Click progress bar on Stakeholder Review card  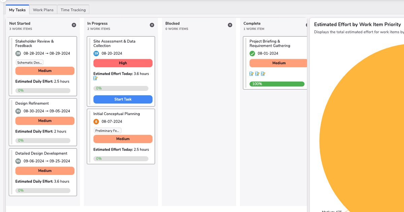(x=43, y=91)
